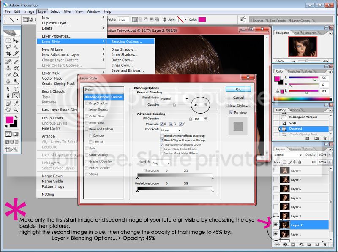Image resolution: width=338 pixels, height=252 pixels.
Task: Toggle the R channel checkbox
Action: point(162,124)
